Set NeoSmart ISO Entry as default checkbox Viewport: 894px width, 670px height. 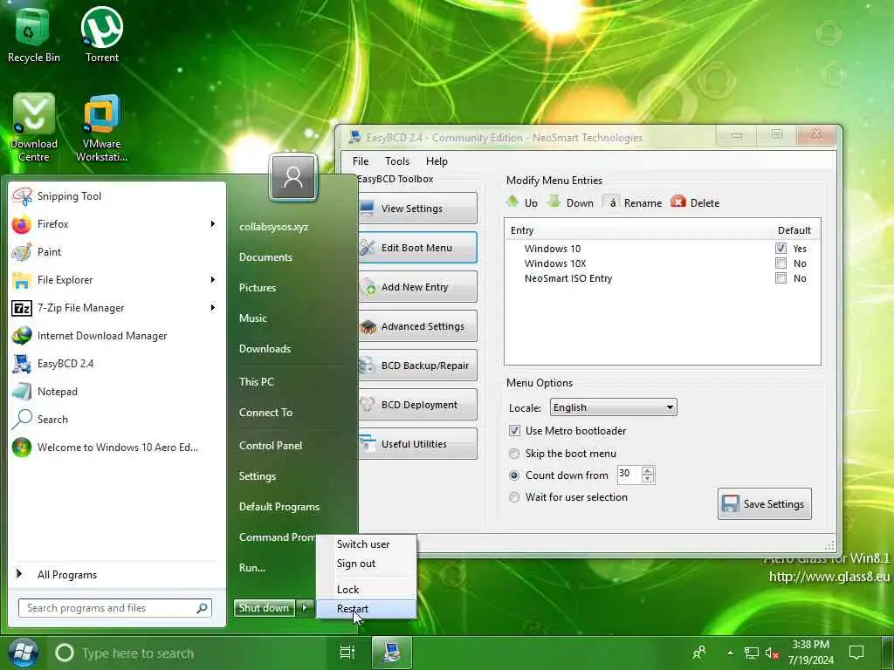coord(781,278)
